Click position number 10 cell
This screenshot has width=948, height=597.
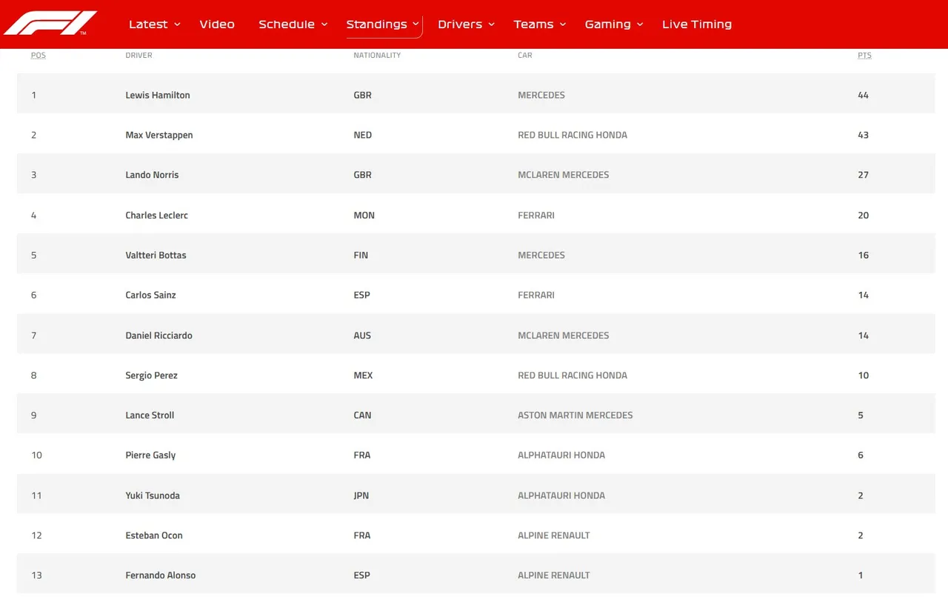coord(36,455)
